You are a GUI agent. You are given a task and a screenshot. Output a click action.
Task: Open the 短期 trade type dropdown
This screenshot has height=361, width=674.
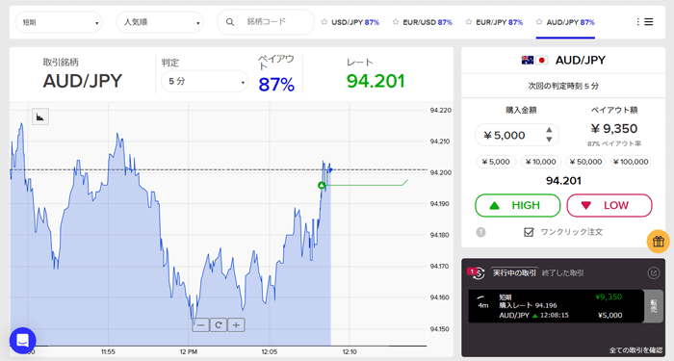point(59,22)
